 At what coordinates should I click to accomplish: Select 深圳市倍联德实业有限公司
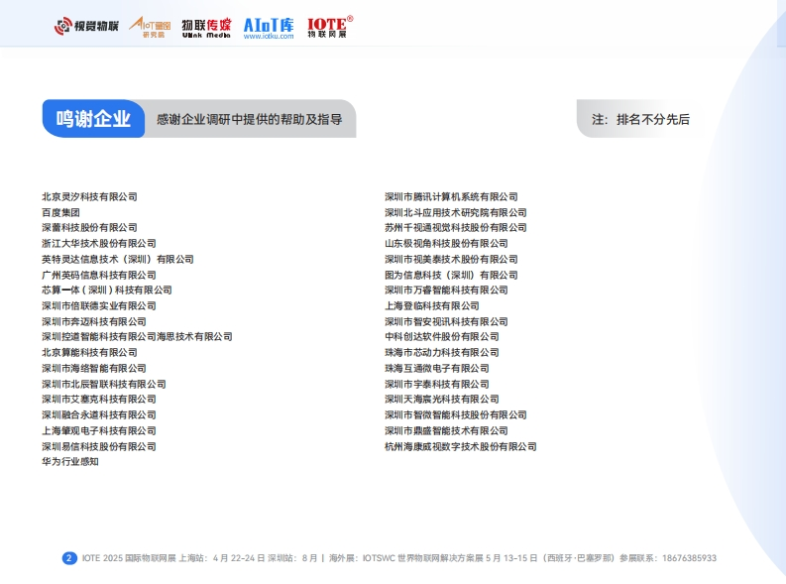point(99,305)
